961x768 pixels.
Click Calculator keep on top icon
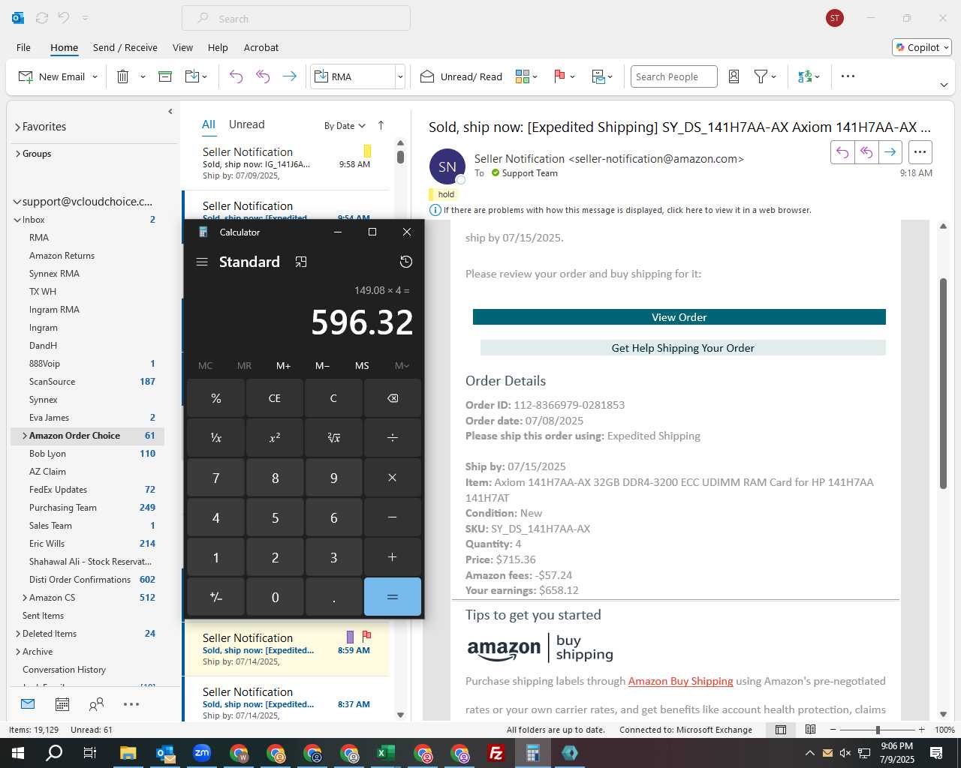pyautogui.click(x=301, y=262)
